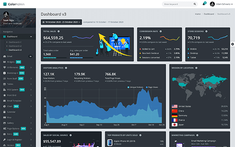Click the Germany flag thumbnail
The height and width of the screenshot is (147, 235).
click(x=174, y=116)
